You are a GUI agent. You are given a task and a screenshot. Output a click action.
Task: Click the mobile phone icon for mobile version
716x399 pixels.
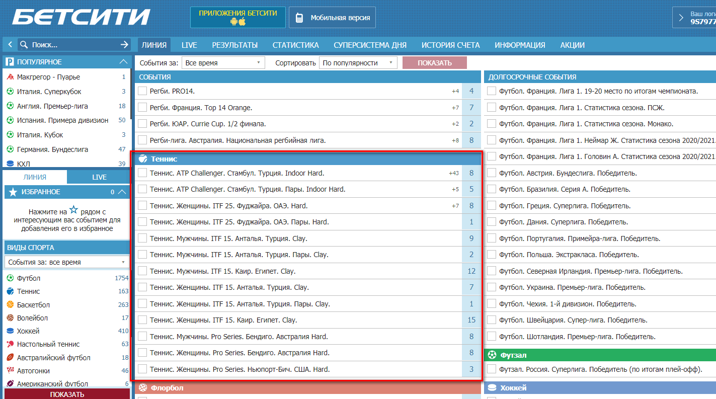[299, 18]
